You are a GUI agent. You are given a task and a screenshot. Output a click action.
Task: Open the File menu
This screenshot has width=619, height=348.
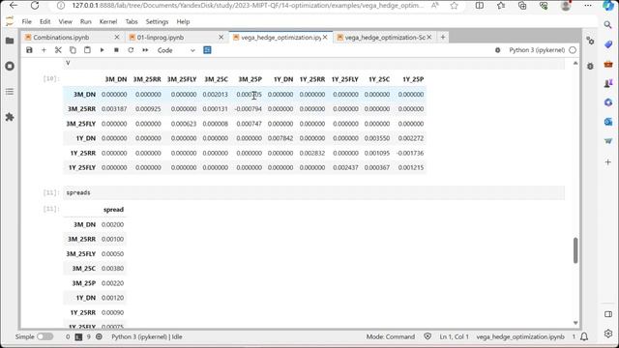click(27, 21)
